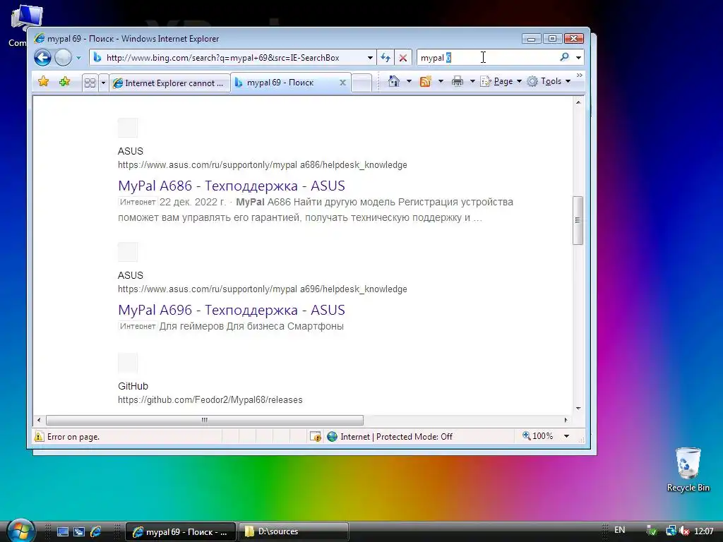This screenshot has height=542, width=723.
Task: Click the network tray icon
Action: 671,531
